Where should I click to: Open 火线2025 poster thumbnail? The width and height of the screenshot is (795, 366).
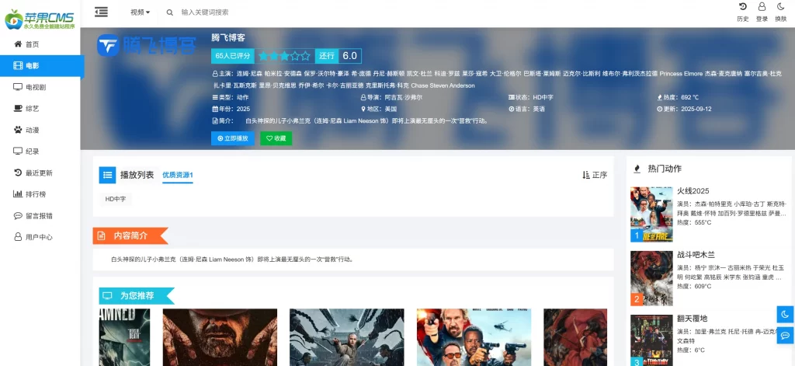coord(651,214)
